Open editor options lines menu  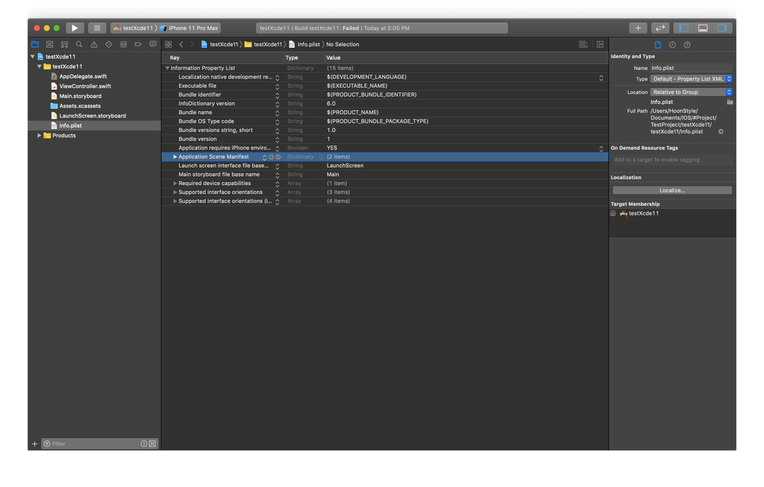pos(583,44)
